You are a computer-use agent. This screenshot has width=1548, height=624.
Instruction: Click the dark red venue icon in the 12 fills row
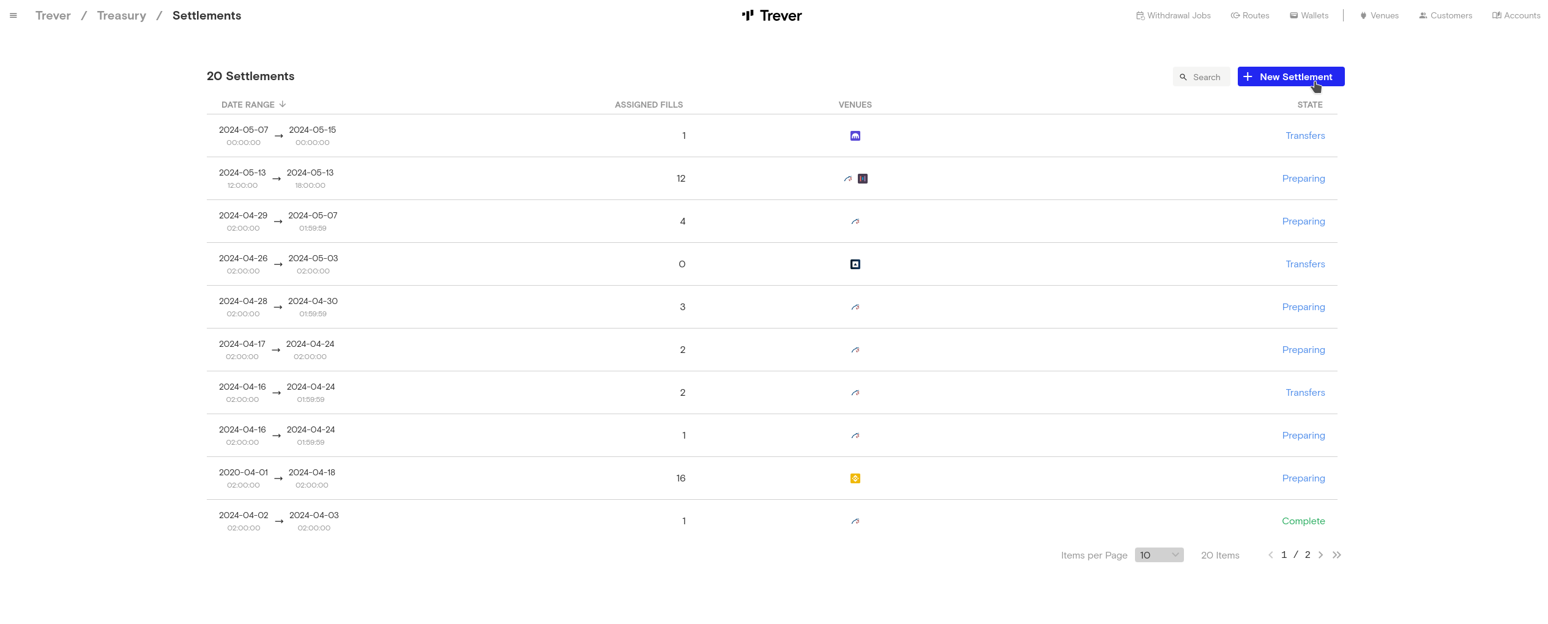862,179
